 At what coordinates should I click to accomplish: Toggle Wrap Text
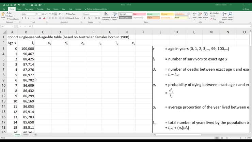pyautogui.click(x=70, y=14)
